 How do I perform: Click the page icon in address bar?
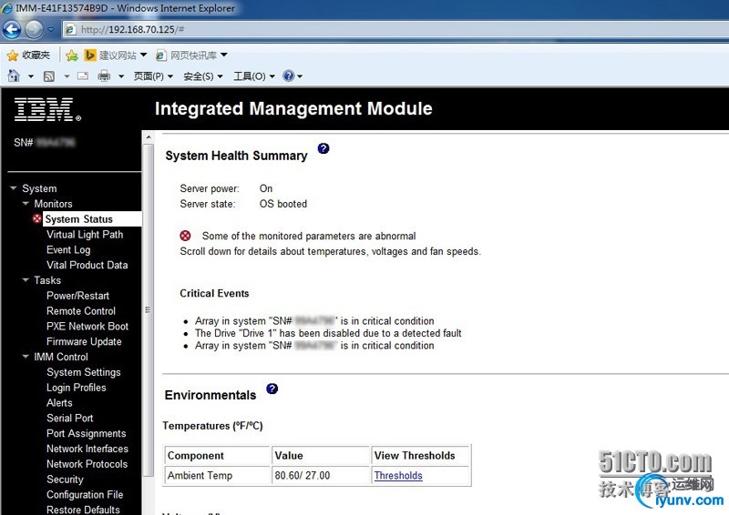pos(70,30)
